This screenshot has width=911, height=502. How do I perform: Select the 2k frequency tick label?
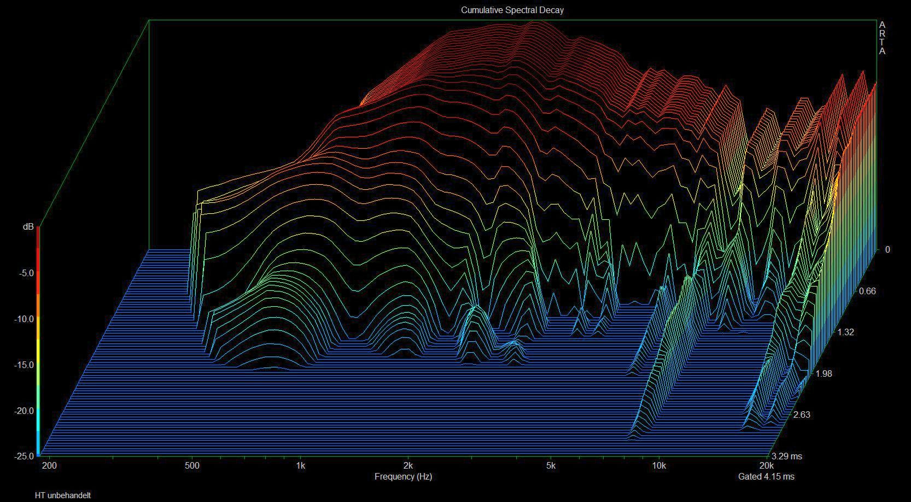point(407,466)
